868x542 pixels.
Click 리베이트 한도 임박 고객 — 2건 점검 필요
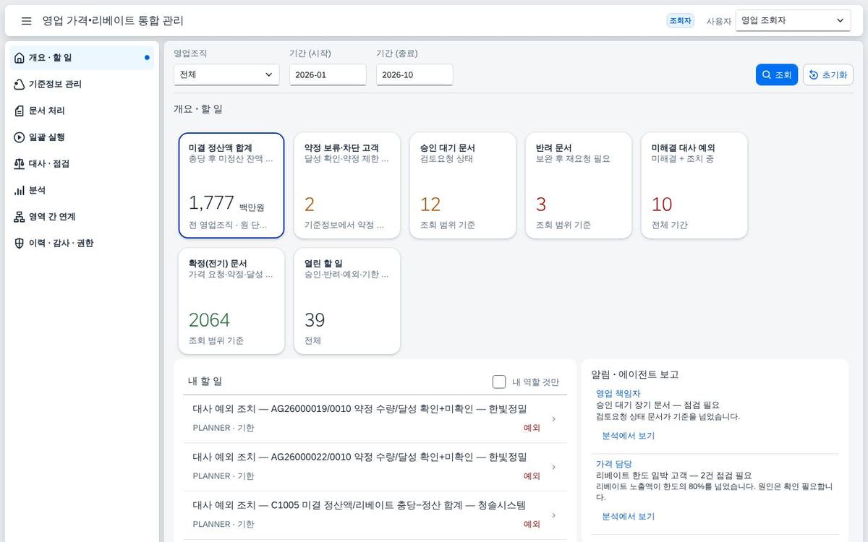tap(674, 476)
